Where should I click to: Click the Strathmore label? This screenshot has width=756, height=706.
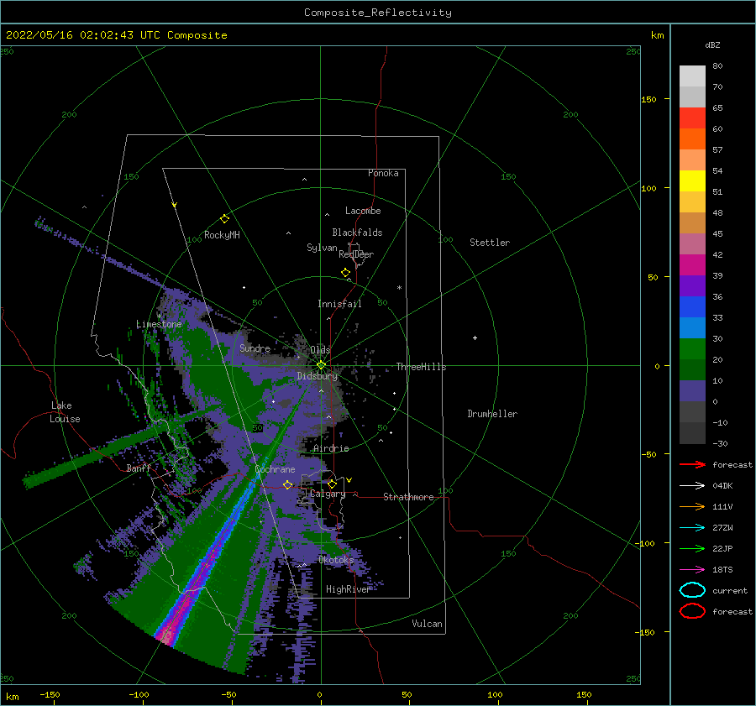tap(408, 497)
